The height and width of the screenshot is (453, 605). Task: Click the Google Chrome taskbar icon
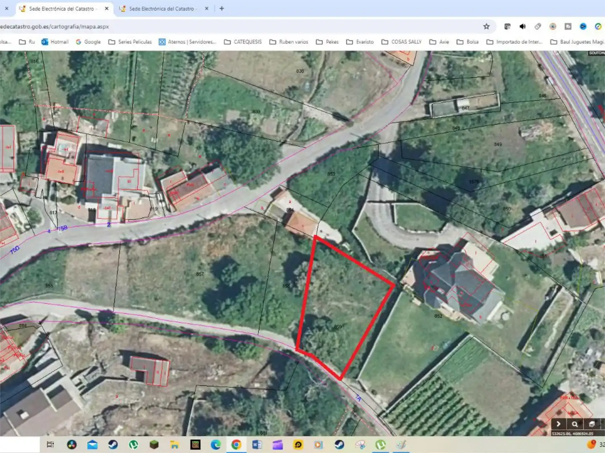236,445
